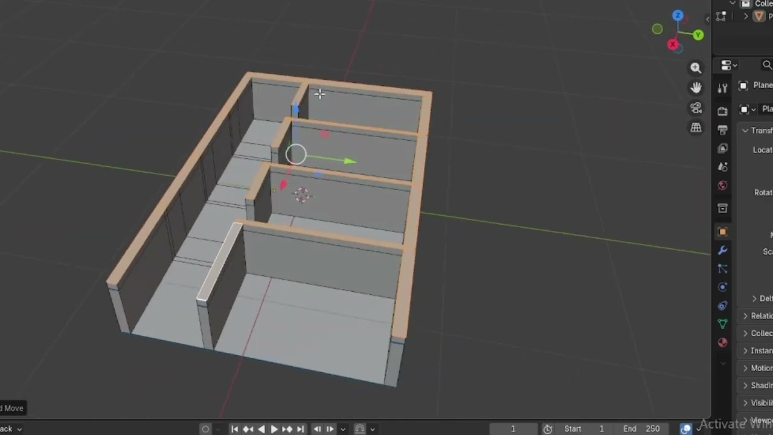Open the Object Constraints tab
The width and height of the screenshot is (773, 435).
(722, 306)
